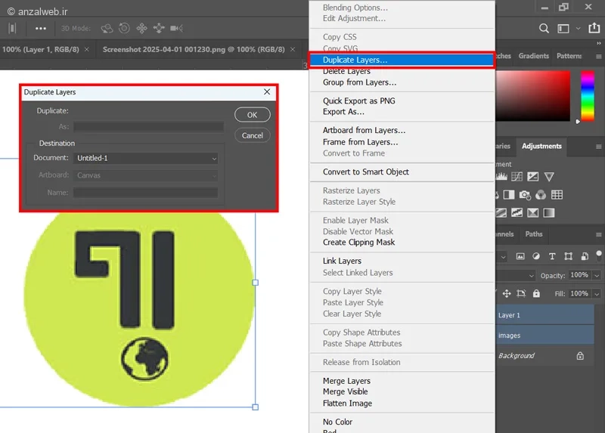This screenshot has height=433, width=605.
Task: Expand the Fill percentage dropdown arrow
Action: (x=597, y=294)
